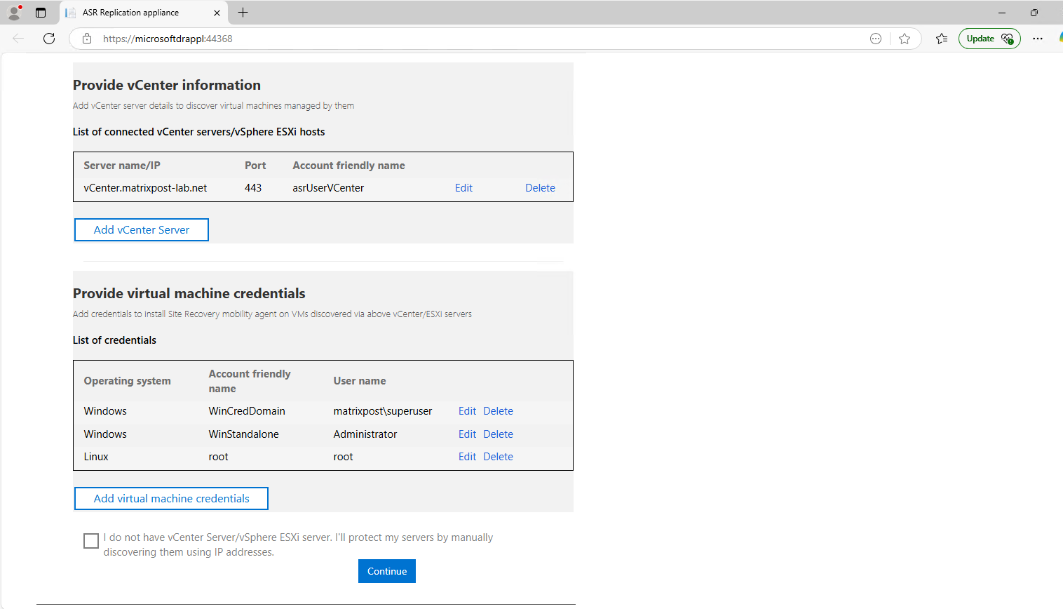Edit the vCenter.matrixpost-lab.net server entry
This screenshot has width=1063, height=609.
click(x=463, y=188)
